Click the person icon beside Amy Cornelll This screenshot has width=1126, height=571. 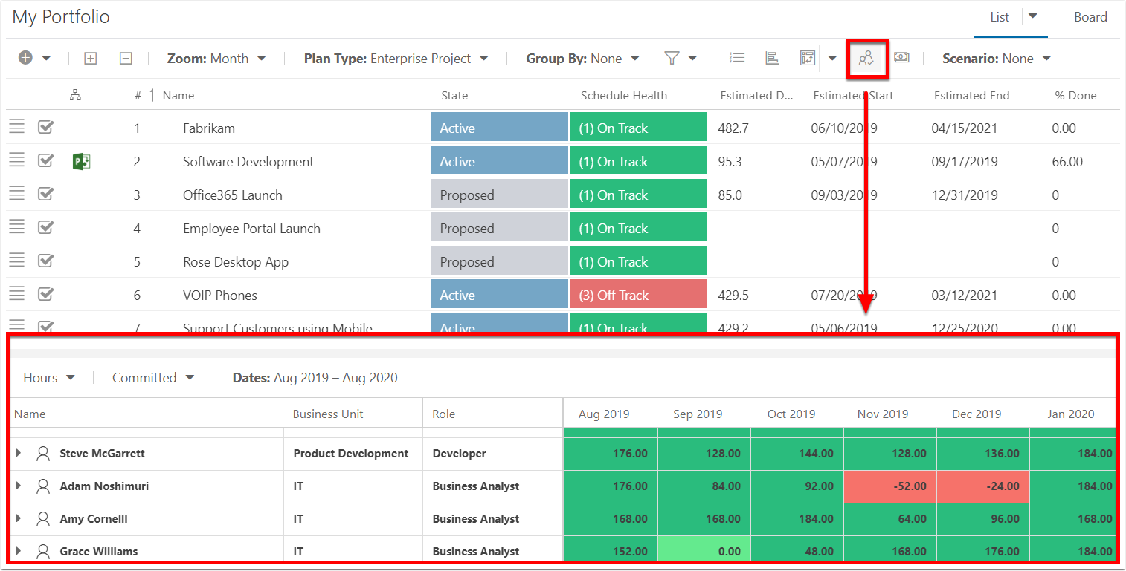point(43,518)
